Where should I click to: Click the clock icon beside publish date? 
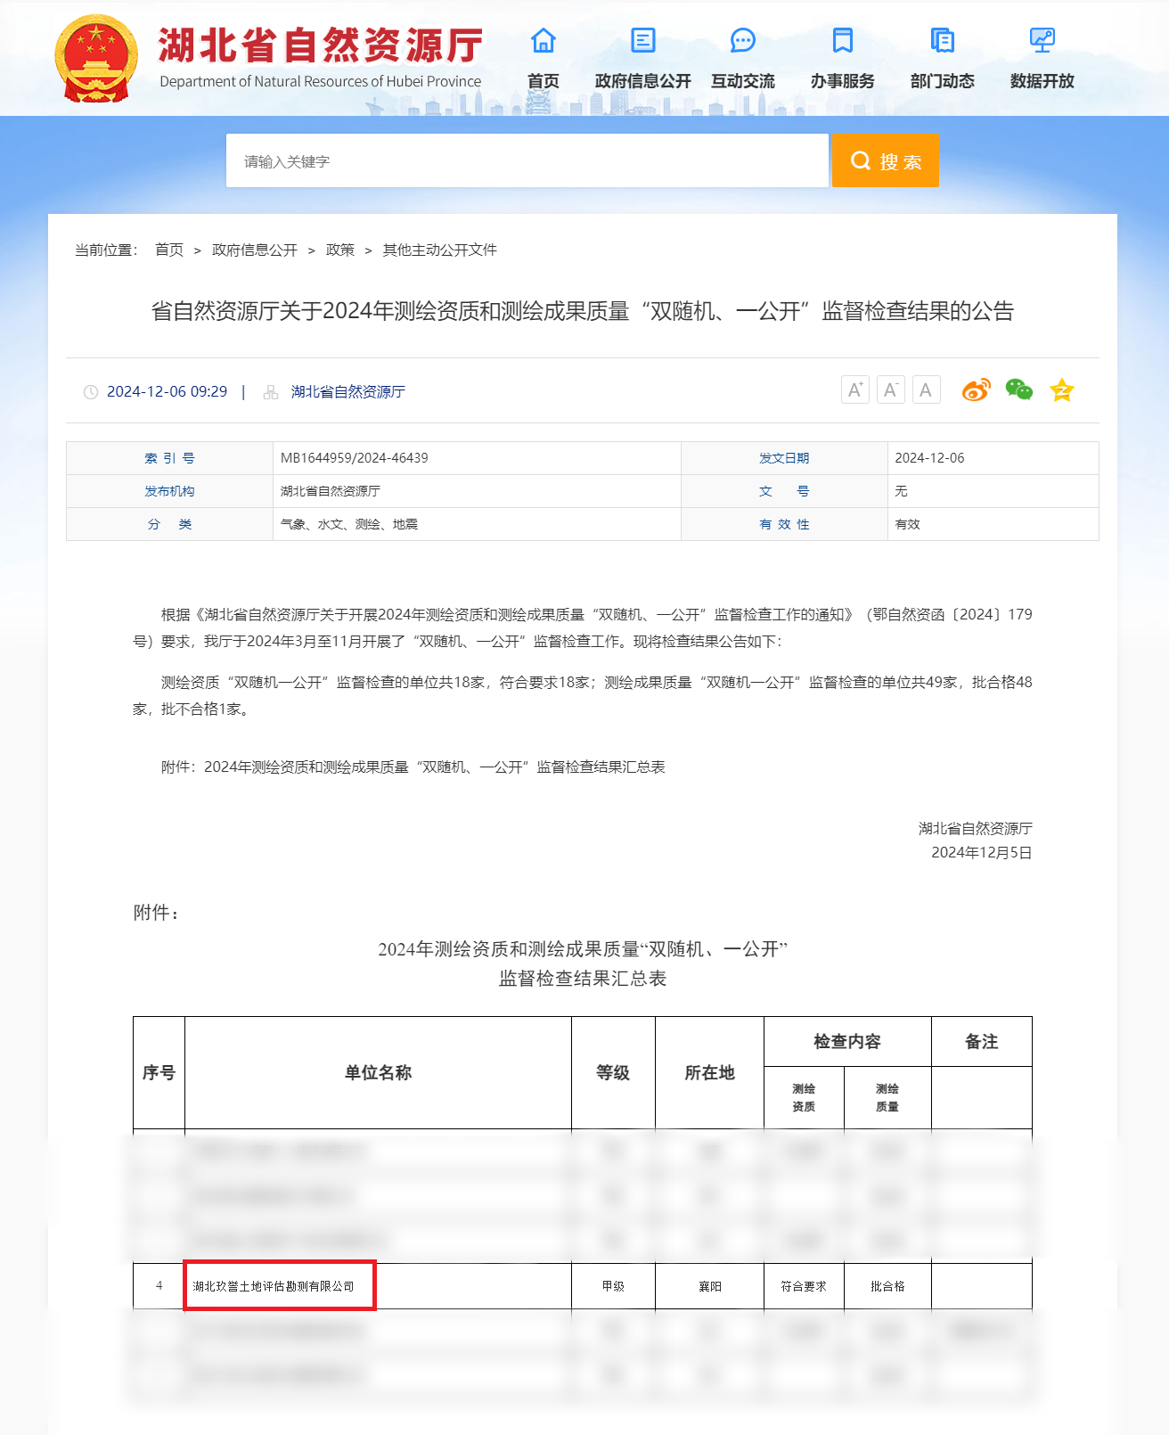[91, 392]
